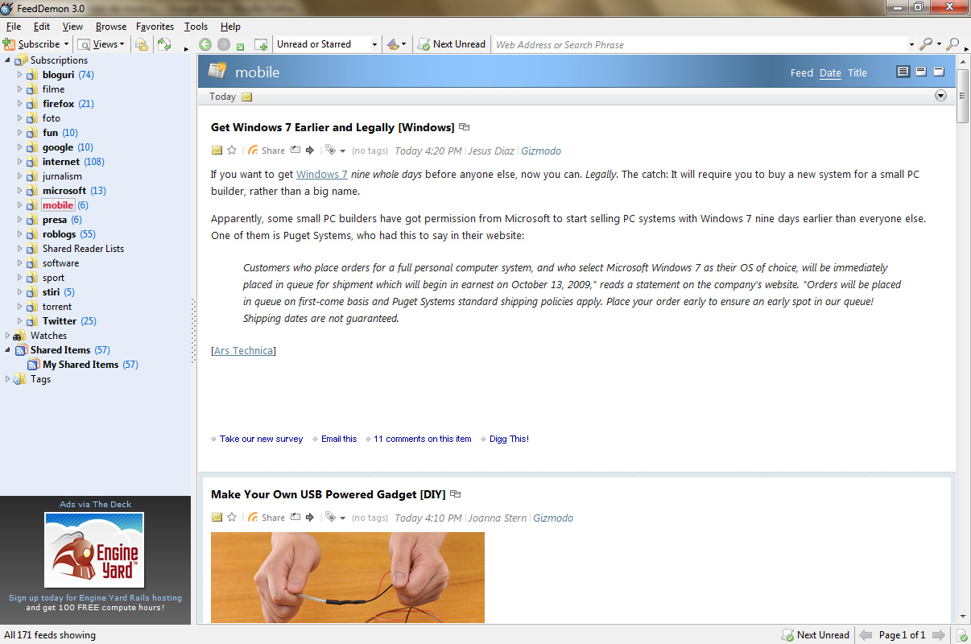Go to the next page arrow in status bar
The height and width of the screenshot is (644, 971).
(938, 635)
